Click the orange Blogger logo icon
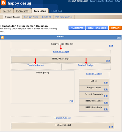 [3, 3]
